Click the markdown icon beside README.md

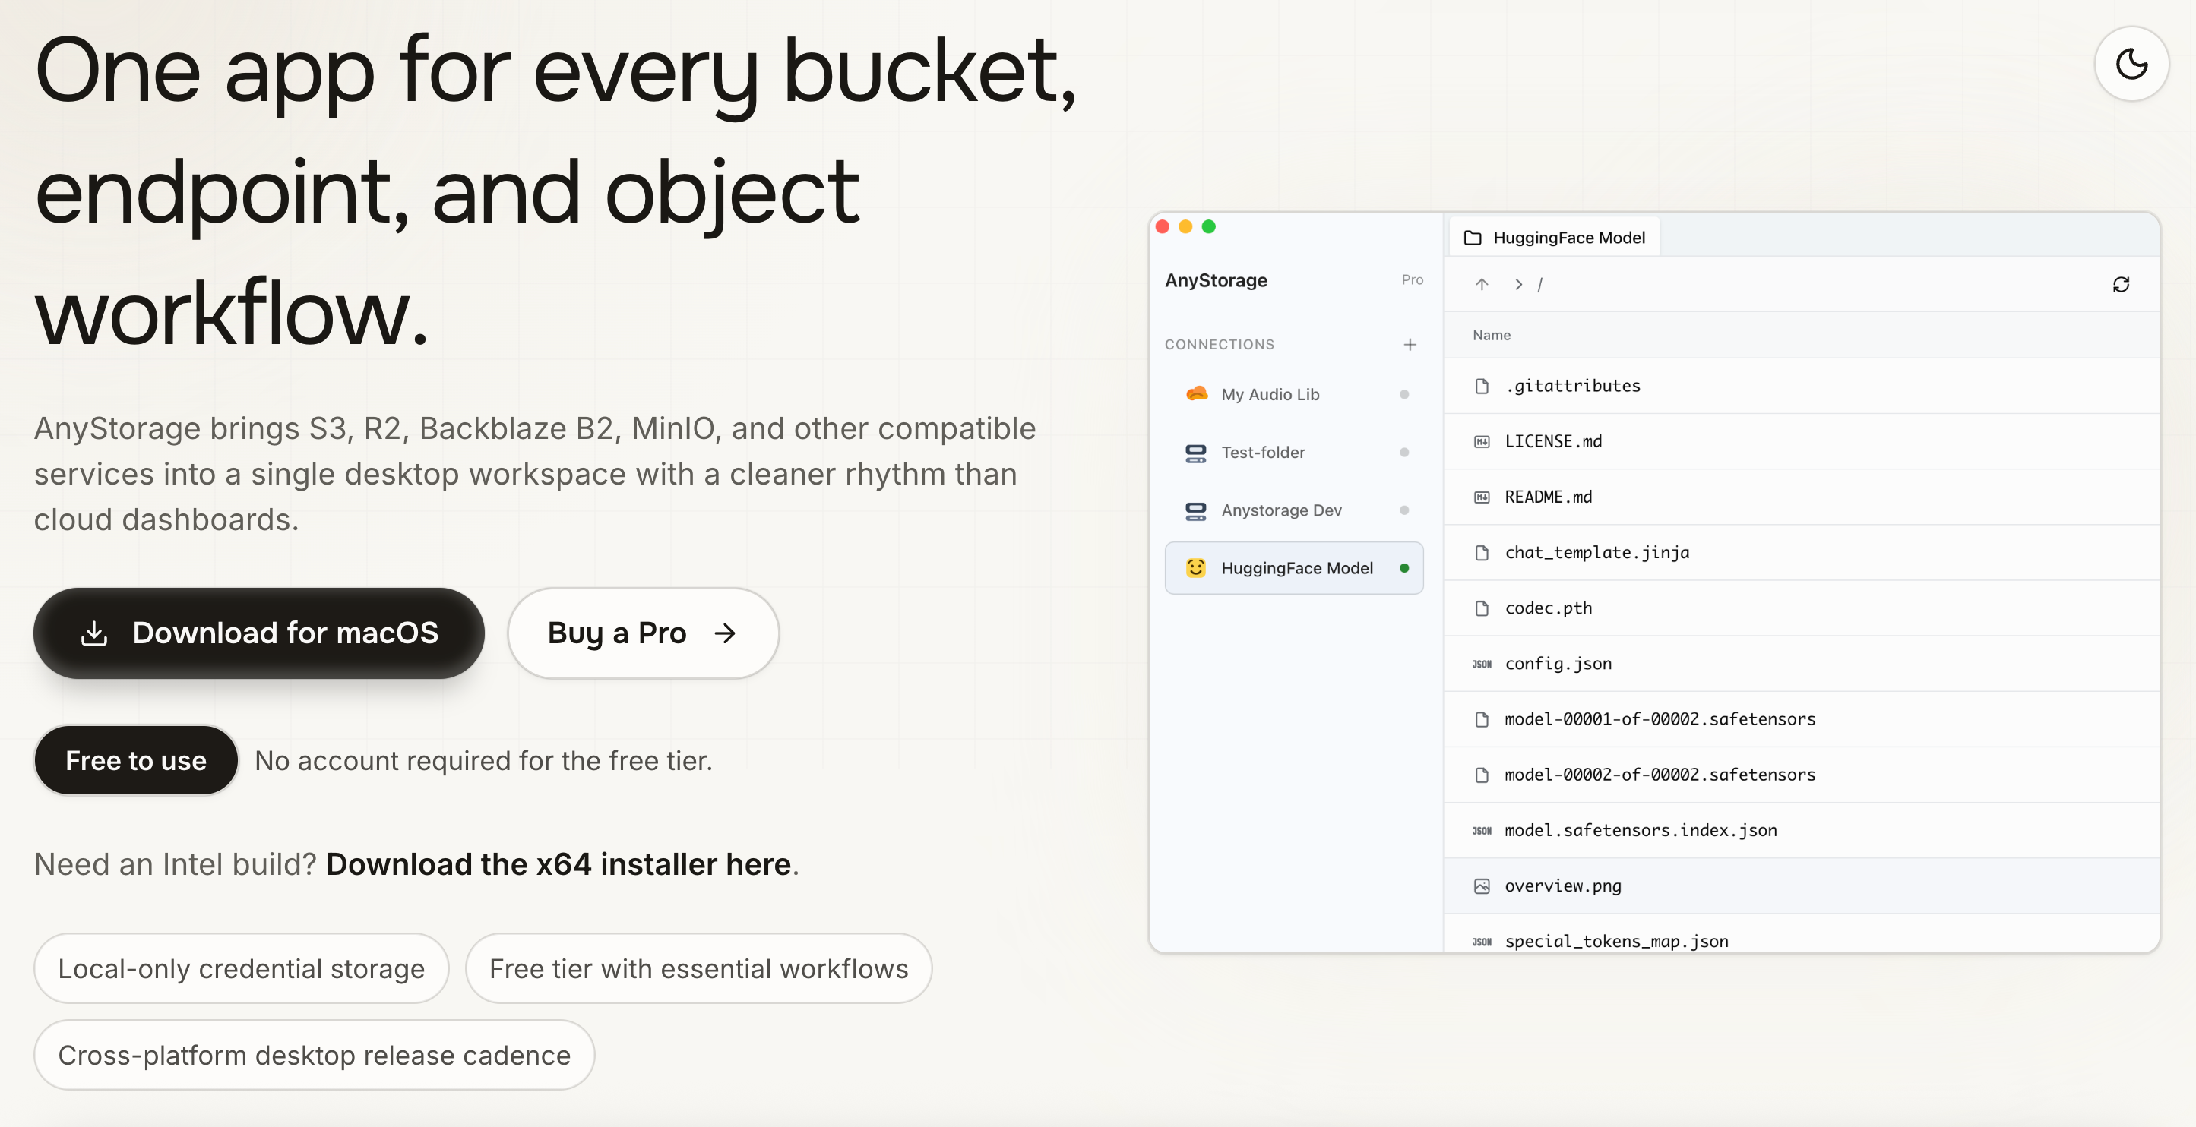coord(1482,497)
